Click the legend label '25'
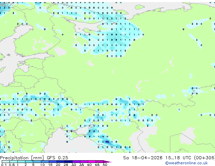 tap(66, 165)
